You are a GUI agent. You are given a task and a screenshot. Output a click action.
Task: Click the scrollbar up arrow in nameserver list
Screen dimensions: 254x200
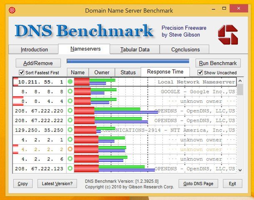click(240, 81)
